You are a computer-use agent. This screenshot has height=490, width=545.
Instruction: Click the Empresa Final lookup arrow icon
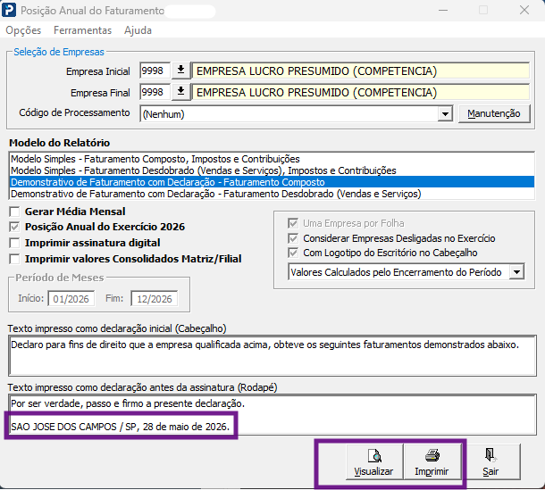pos(180,92)
